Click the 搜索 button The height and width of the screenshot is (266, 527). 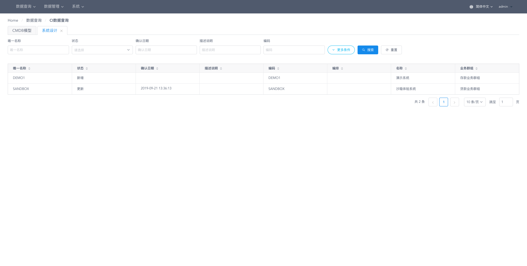(368, 50)
